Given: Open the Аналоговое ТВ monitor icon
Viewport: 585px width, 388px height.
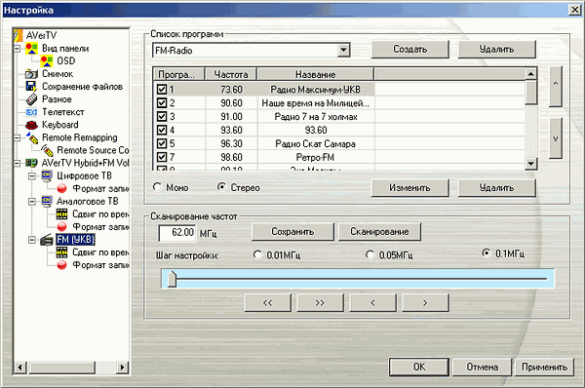Looking at the screenshot, I should [x=47, y=201].
